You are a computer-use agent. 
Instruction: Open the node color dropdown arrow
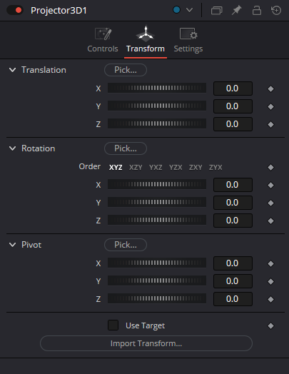coord(189,10)
